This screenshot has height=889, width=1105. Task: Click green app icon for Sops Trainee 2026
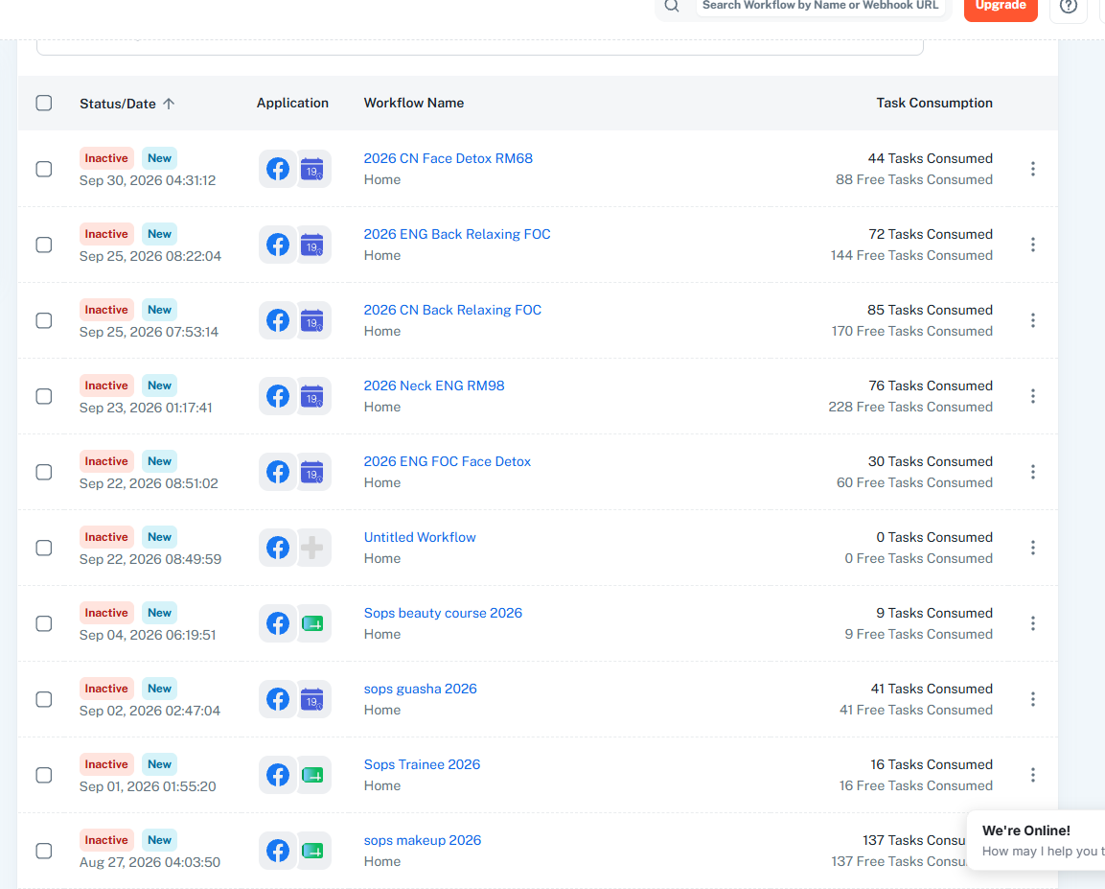pyautogui.click(x=312, y=776)
